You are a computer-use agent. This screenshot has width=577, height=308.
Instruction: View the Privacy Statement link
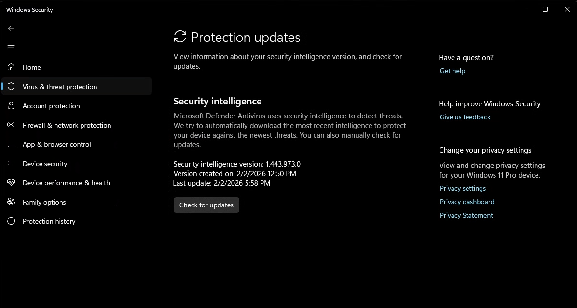(467, 215)
